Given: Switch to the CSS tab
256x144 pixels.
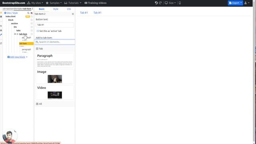Looking at the screenshot, I should click(69, 9).
